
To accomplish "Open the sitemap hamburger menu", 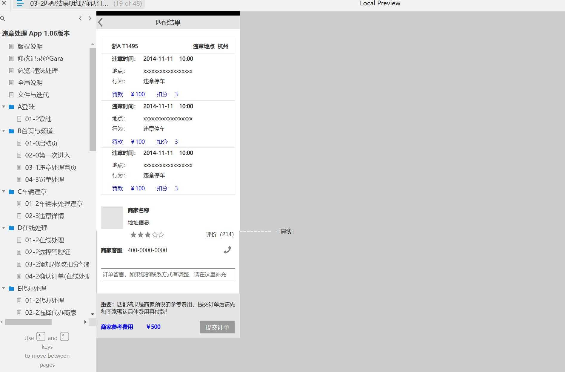I will tap(20, 4).
